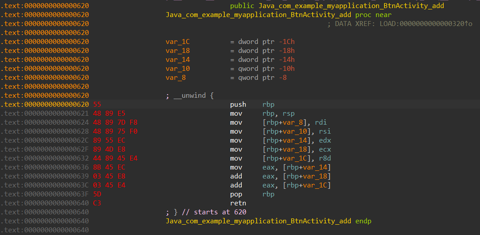This screenshot has height=235, width=480.
Task: Click opcode bytes 48 89 E5
Action: (x=109, y=113)
